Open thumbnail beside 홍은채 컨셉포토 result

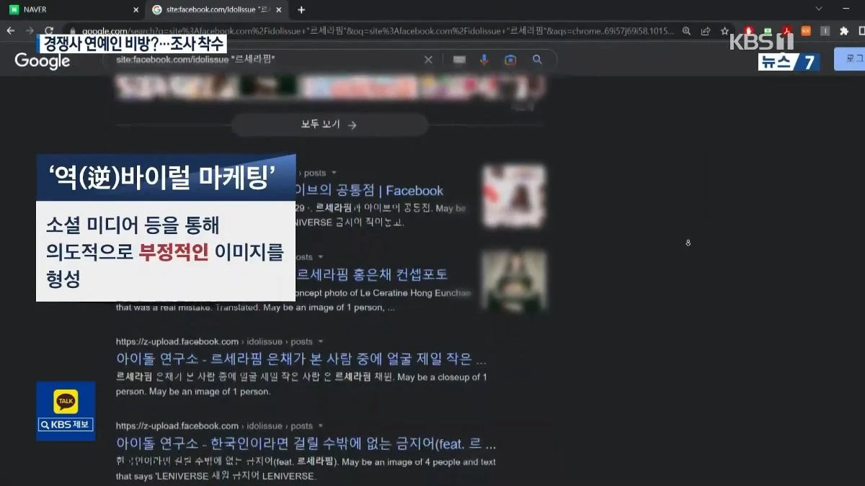tap(514, 281)
